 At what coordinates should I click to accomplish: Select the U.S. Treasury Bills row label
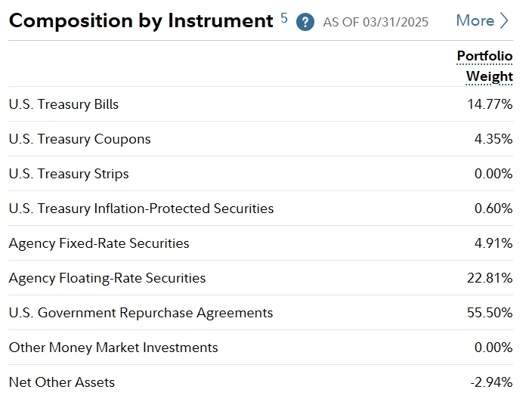coord(63,104)
